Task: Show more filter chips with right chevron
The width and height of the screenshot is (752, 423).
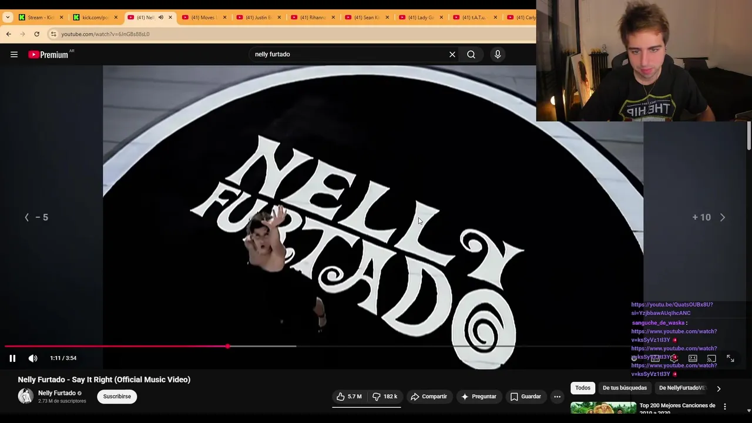Action: tap(719, 388)
